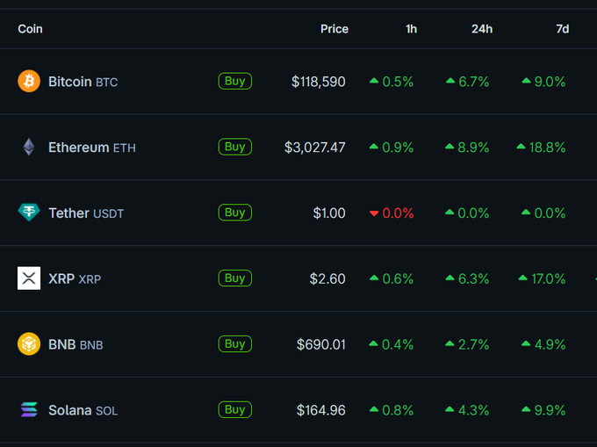Open the Bitcoin BTC coin link
Viewport: 597px width, 447px height.
click(83, 82)
